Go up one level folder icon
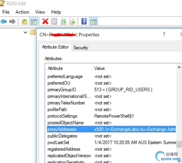Screen dimensions: 182x163 pos(24,21)
